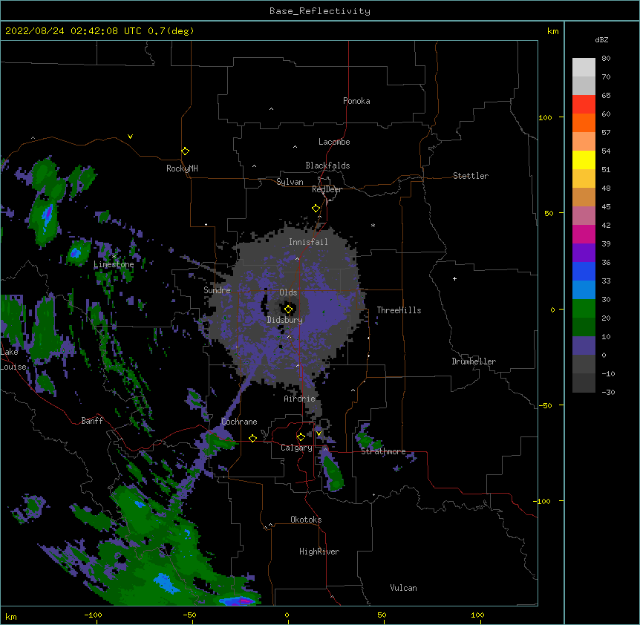Pick the magenta 39-42 dBZ legend swatch
Viewport: 640px width, 625px height.
point(584,234)
